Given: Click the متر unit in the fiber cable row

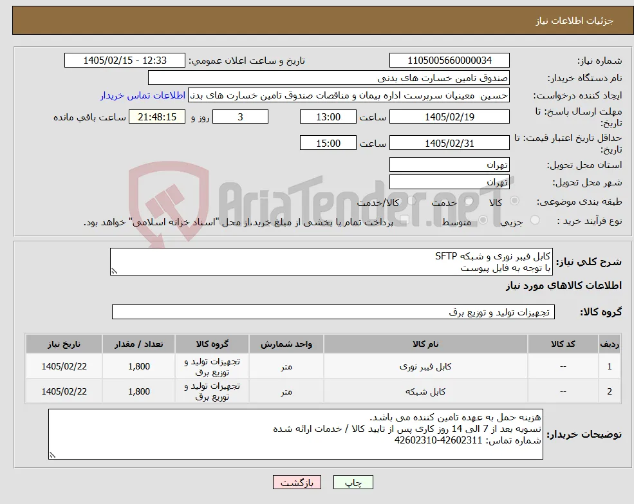Looking at the screenshot, I should (286, 366).
